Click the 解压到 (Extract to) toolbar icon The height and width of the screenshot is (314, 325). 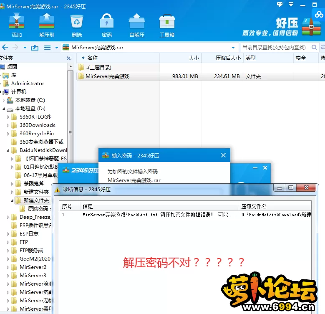click(47, 25)
